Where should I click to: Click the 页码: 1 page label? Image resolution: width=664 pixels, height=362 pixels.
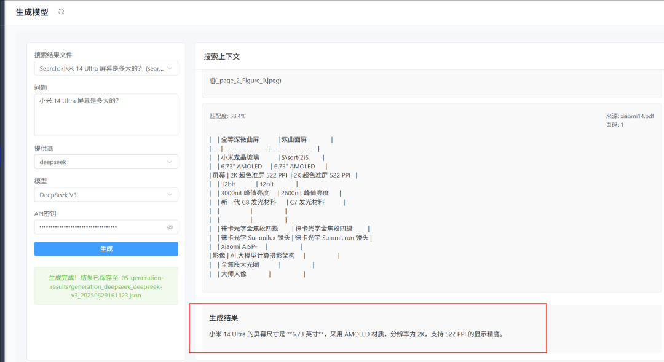[614, 125]
